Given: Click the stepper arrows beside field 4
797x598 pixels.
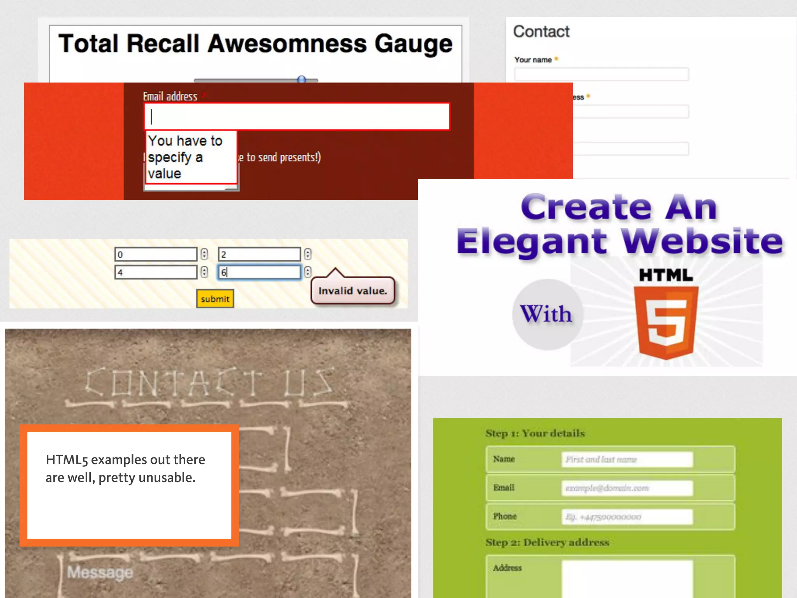Looking at the screenshot, I should click(204, 272).
